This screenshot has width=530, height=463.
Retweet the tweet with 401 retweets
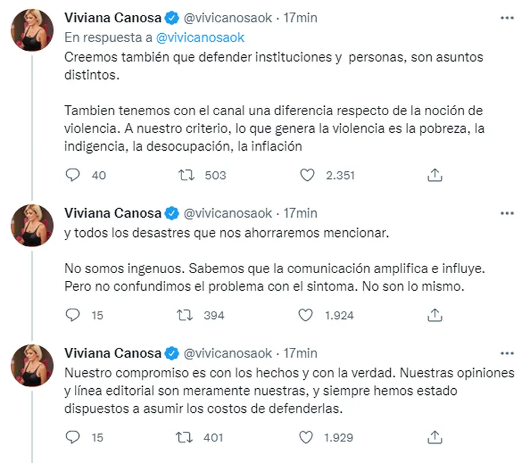point(188,437)
